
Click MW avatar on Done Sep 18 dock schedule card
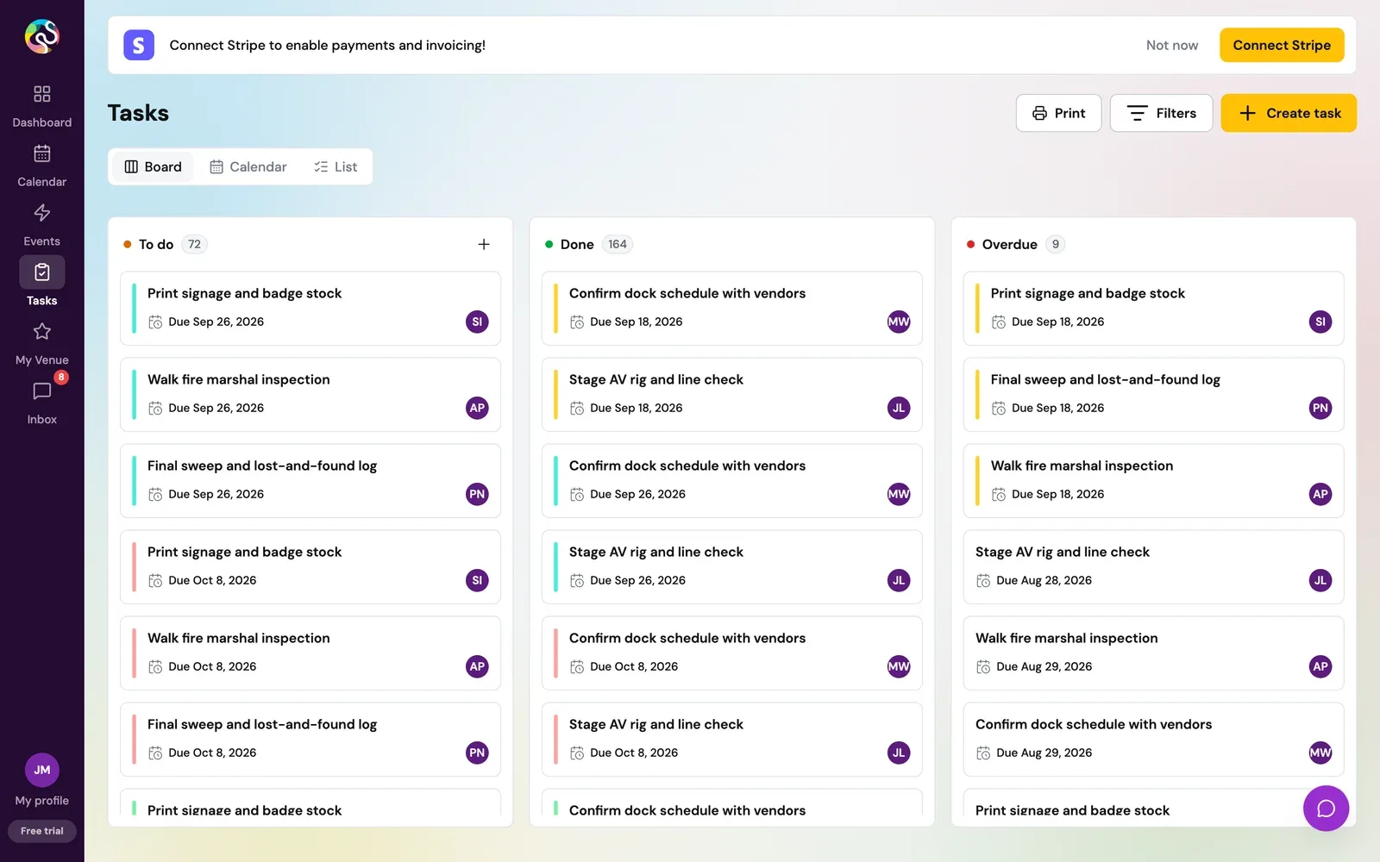click(x=899, y=322)
